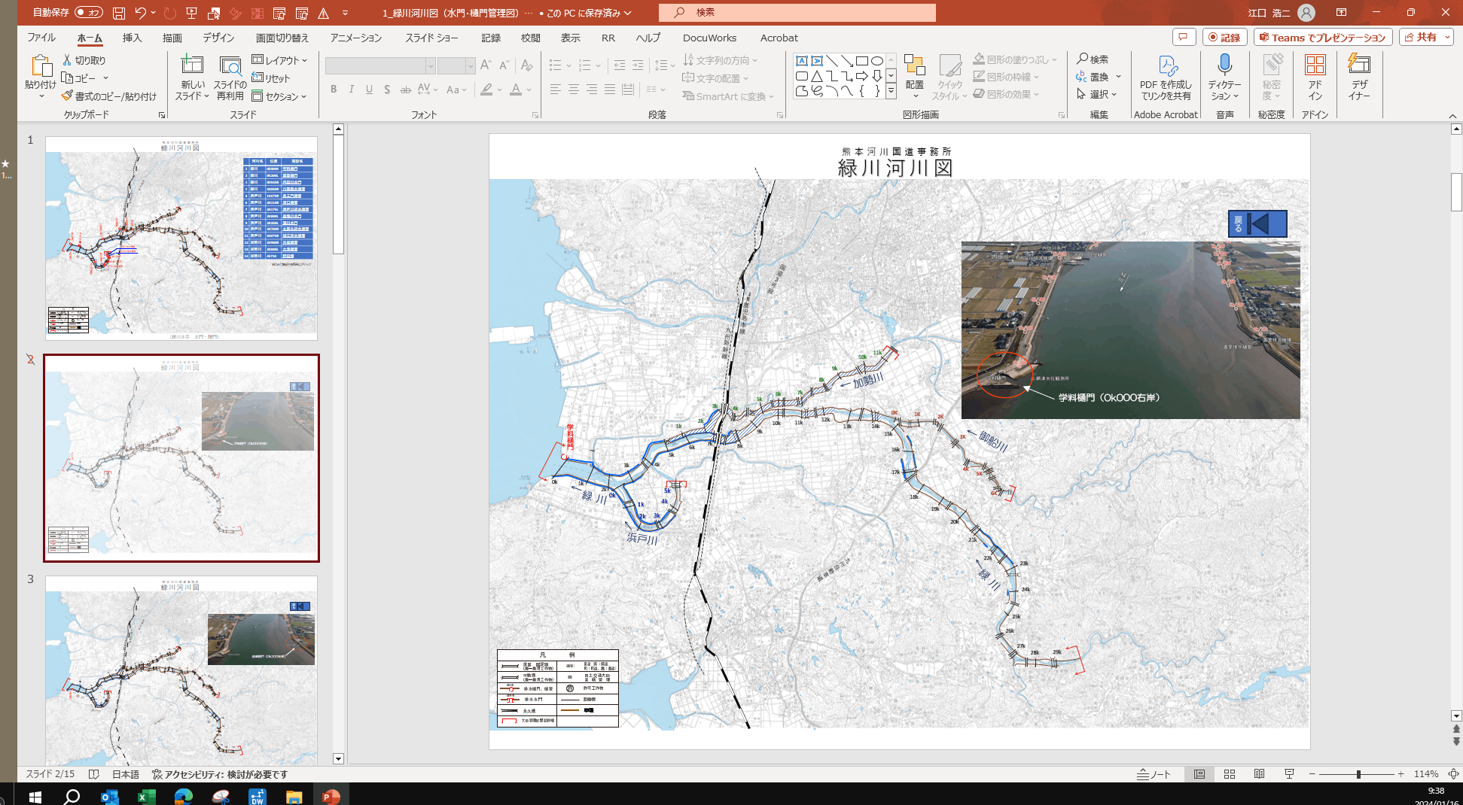Open the アドイン add-ins icon
Screen dimensions: 1463x805
click(1315, 77)
